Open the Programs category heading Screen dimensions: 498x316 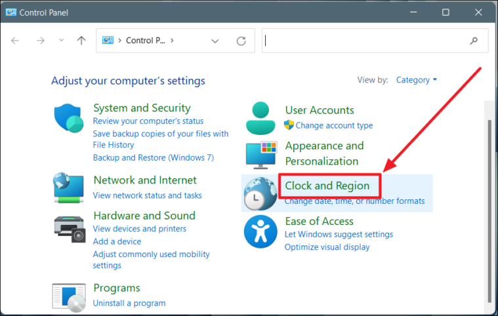coord(117,288)
